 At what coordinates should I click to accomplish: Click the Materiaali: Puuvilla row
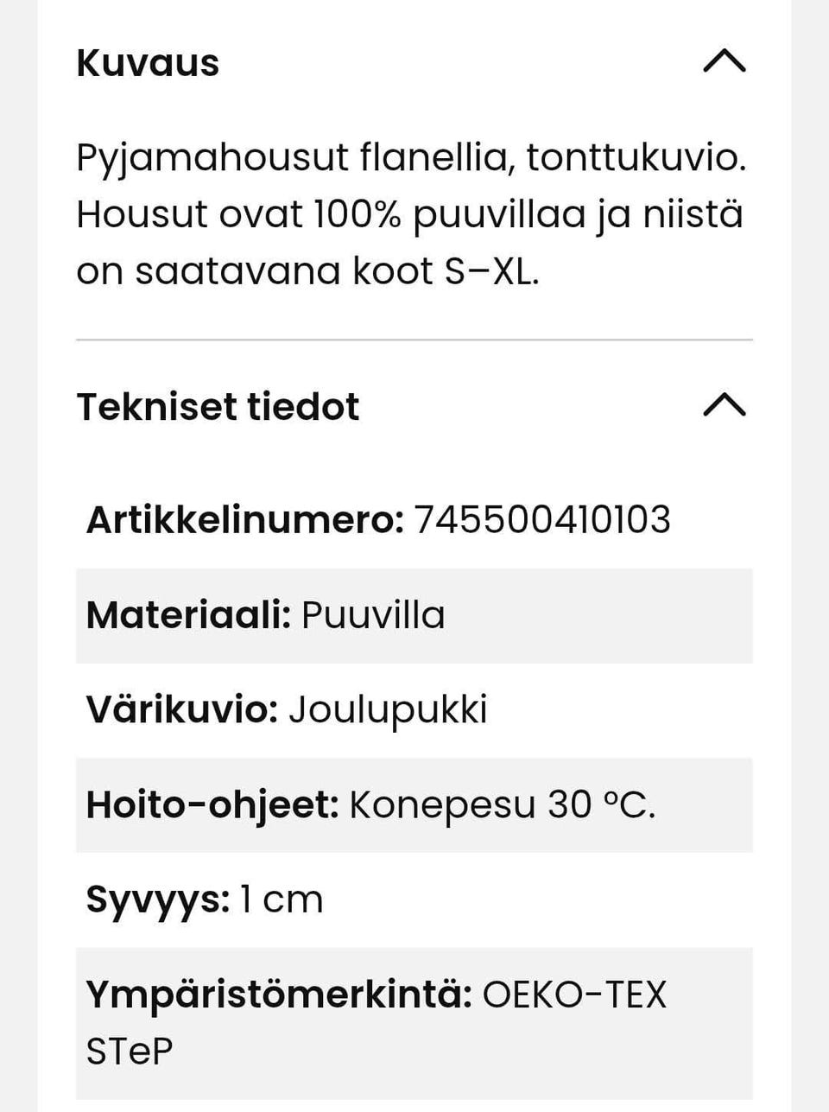tap(414, 615)
